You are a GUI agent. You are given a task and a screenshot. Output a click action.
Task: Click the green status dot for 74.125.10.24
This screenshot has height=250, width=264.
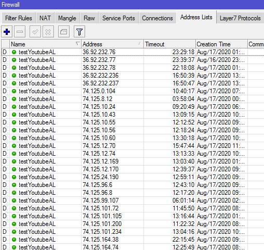(x=14, y=107)
